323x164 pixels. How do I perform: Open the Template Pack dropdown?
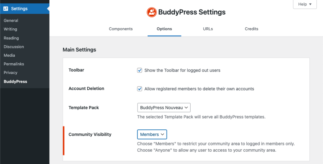click(x=164, y=108)
